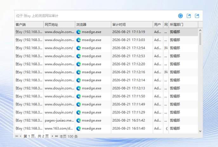Click 剪辑部 in the 17:12:13 row
The width and height of the screenshot is (218, 147).
tap(175, 88)
